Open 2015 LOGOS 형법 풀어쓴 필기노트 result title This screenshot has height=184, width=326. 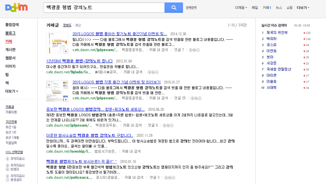120,34
